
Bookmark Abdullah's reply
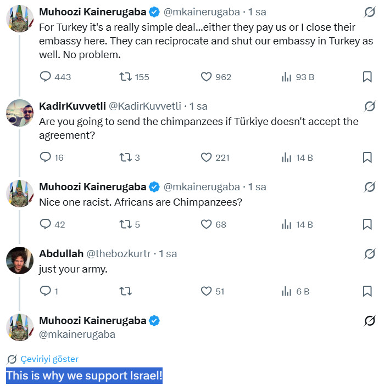pyautogui.click(x=367, y=291)
